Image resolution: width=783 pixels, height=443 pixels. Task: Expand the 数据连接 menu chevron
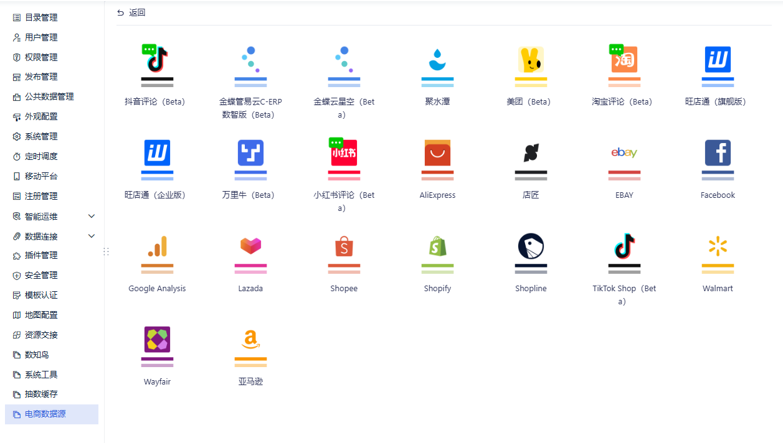tap(92, 236)
